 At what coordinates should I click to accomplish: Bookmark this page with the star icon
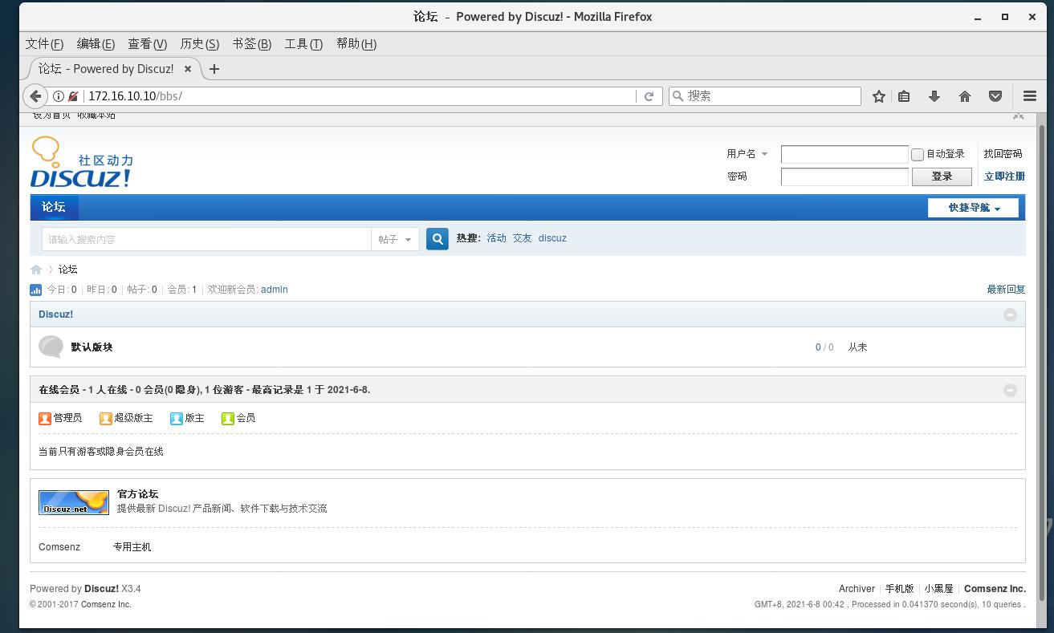pos(879,96)
